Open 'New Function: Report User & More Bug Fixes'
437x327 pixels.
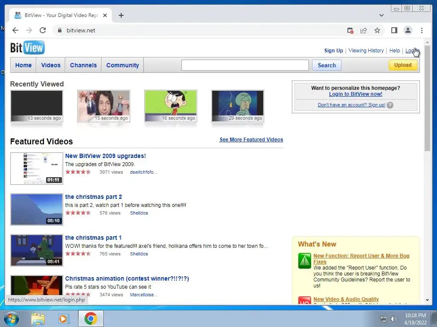coord(361,258)
